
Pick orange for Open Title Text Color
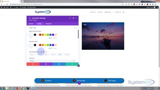point(43,35)
